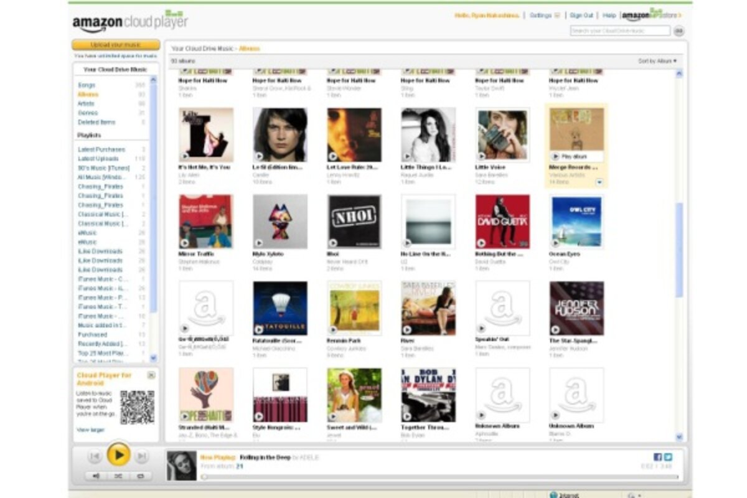Play the Stranded (Haiti) album
This screenshot has width=747, height=498.
185,416
